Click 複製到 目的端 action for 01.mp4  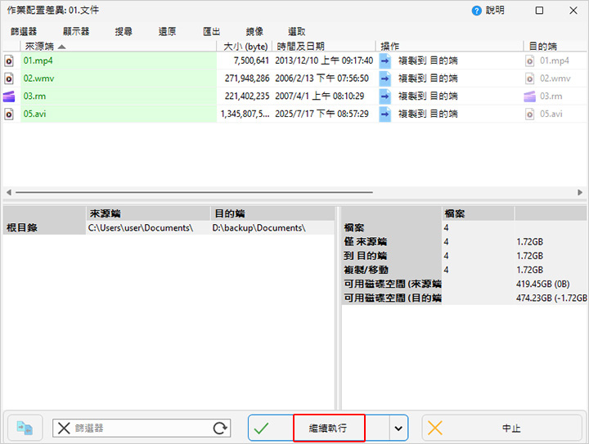point(428,61)
